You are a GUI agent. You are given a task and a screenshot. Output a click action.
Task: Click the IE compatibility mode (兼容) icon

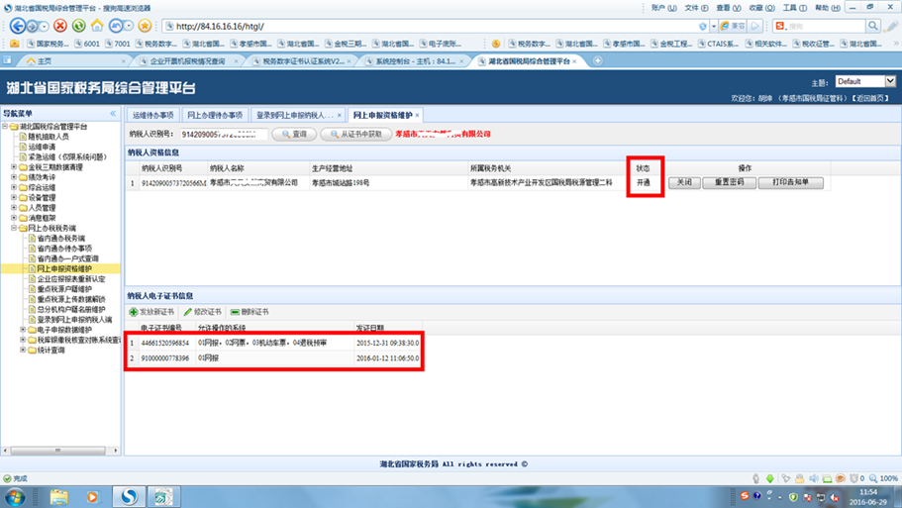click(733, 26)
